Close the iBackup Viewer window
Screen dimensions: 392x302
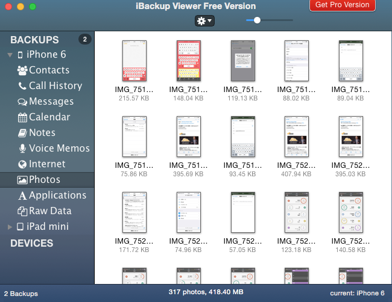pos(8,7)
